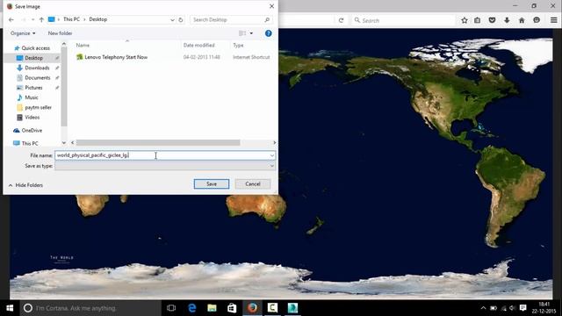Open Videos in the sidebar

point(32,117)
